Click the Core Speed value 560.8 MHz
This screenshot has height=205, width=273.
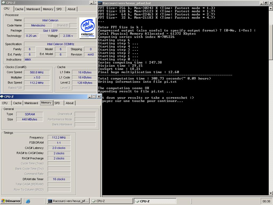click(x=37, y=72)
